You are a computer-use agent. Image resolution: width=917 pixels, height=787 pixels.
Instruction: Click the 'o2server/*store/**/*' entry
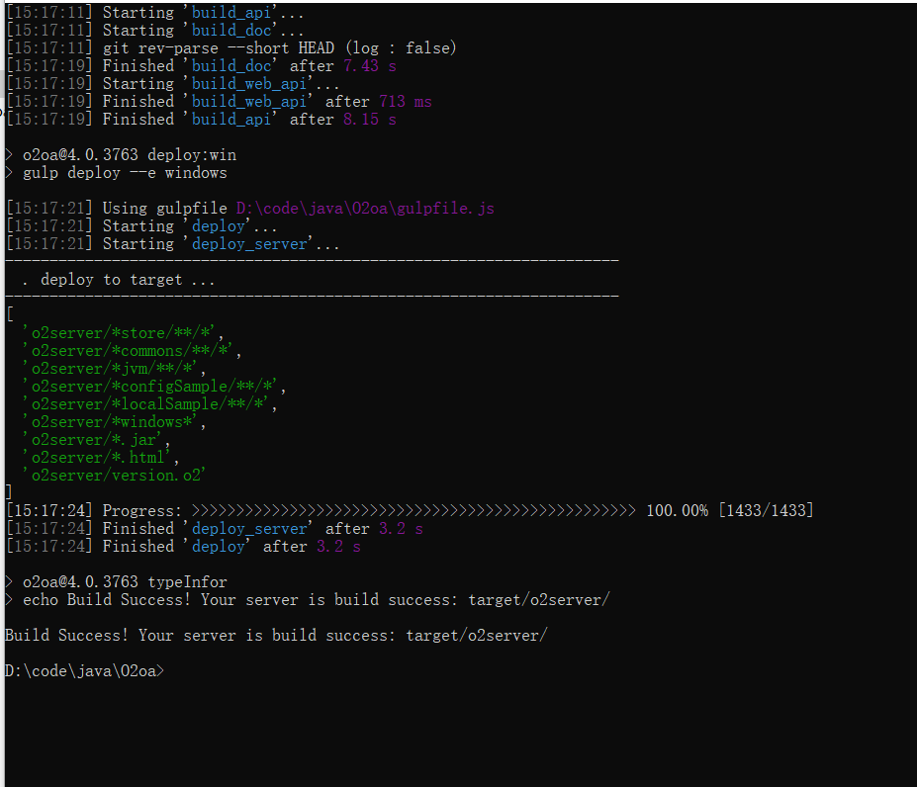click(x=123, y=333)
